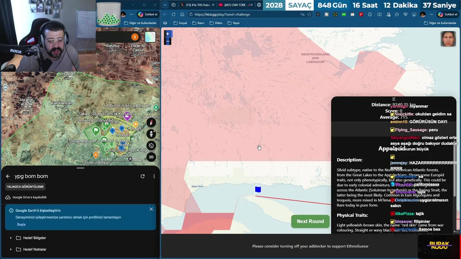Zoom out with the map minus button
The height and width of the screenshot is (259, 461).
(x=167, y=41)
